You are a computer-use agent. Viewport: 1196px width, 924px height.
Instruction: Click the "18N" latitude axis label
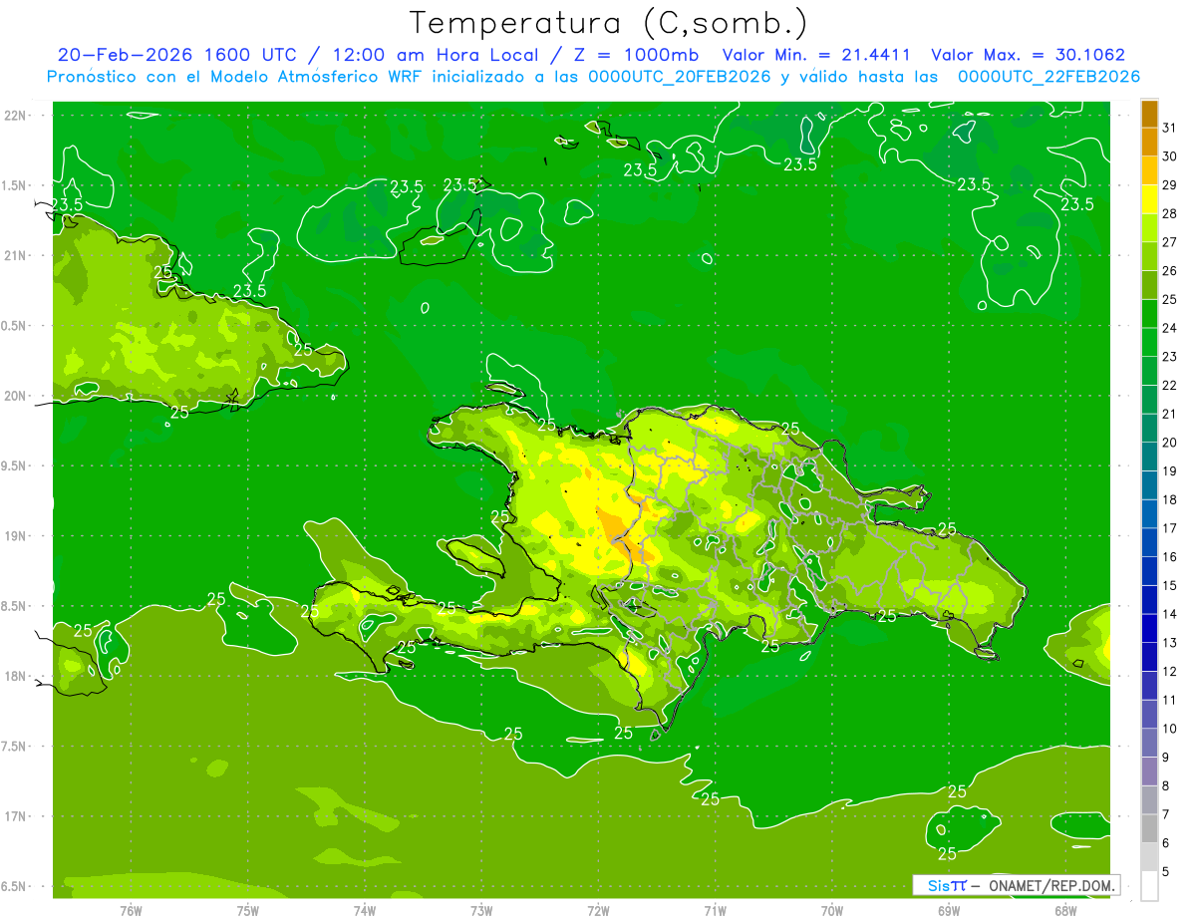[15, 676]
